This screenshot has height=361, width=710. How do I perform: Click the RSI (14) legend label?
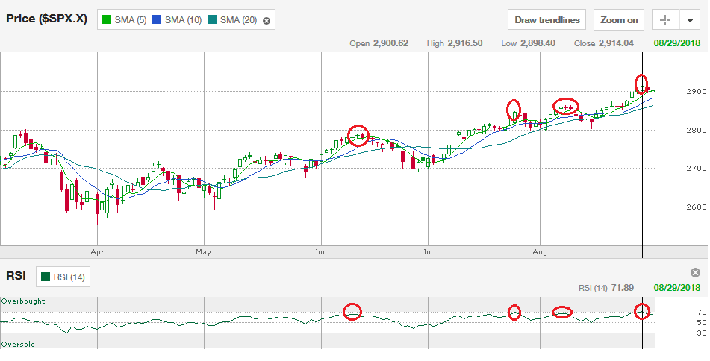tap(69, 277)
